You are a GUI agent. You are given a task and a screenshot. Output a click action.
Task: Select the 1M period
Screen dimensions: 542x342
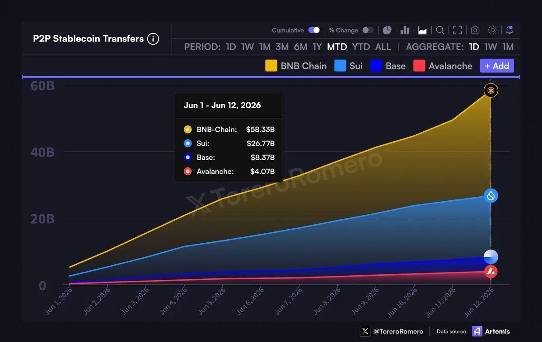[265, 47]
